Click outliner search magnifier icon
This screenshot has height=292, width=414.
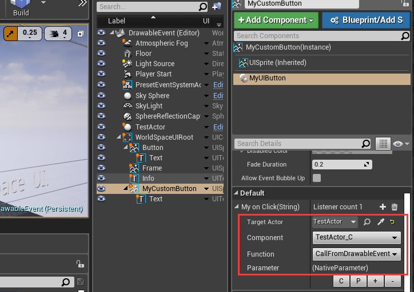coord(203,7)
